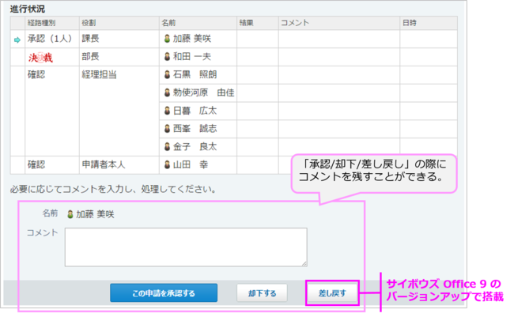The width and height of the screenshot is (514, 313).
Task: Focus the コメント text area
Action: click(x=186, y=247)
